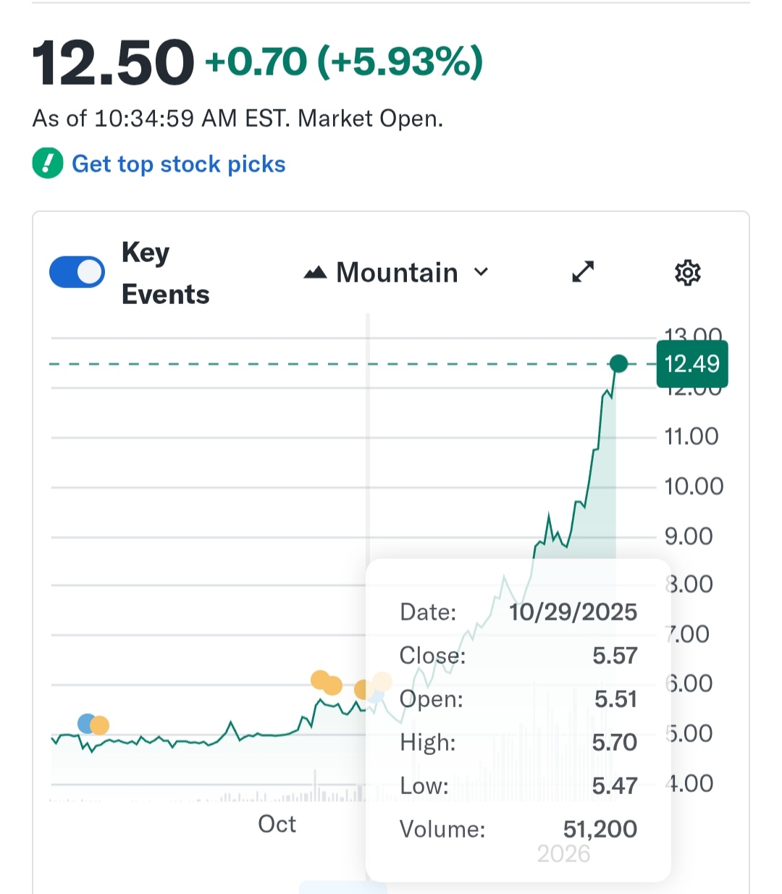Screen dimensions: 782x894
Task: Open the Get top stock picks link
Action: pos(178,164)
